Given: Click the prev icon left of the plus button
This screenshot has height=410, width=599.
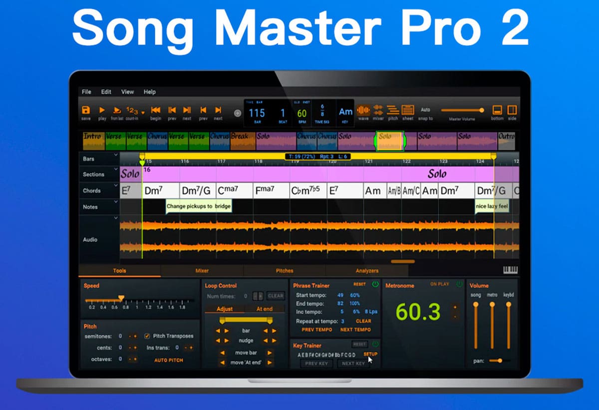Looking at the screenshot, I should [x=203, y=110].
